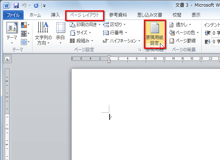This screenshot has height=160, width=220.
Task: Open the 余白 margins menu
Action: (60, 33)
